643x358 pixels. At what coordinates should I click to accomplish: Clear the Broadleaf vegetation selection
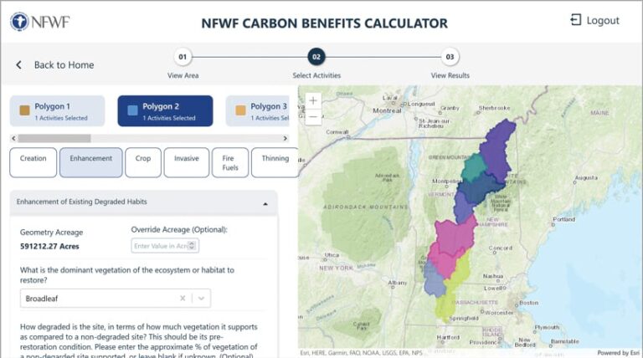coord(183,298)
